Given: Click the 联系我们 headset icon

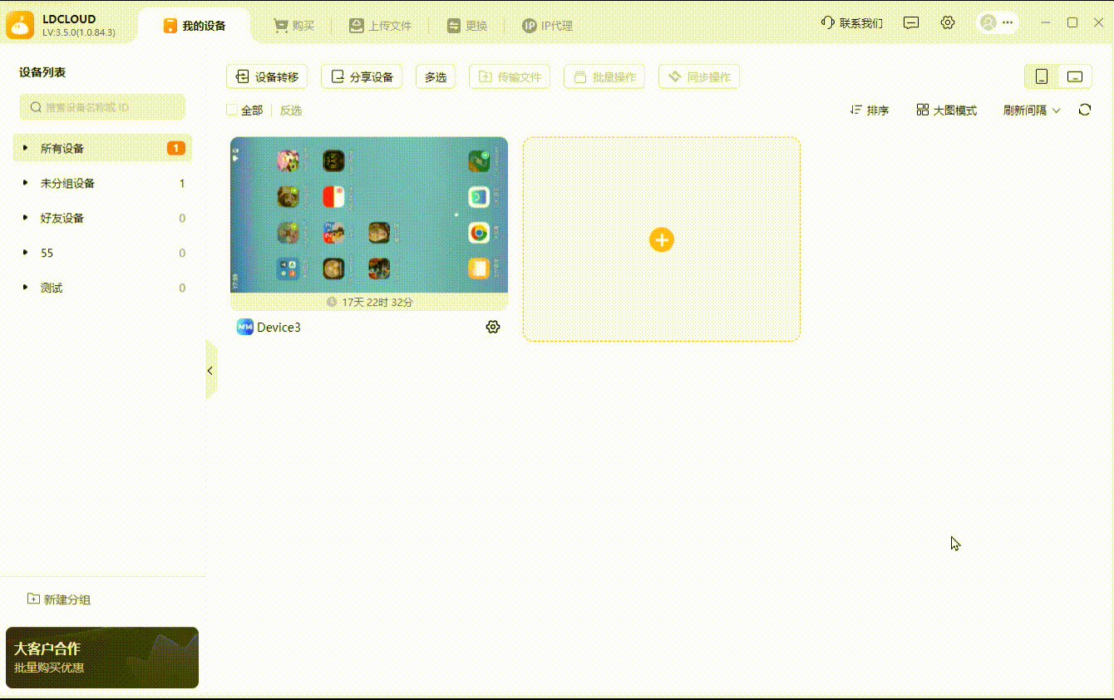Looking at the screenshot, I should coord(827,23).
